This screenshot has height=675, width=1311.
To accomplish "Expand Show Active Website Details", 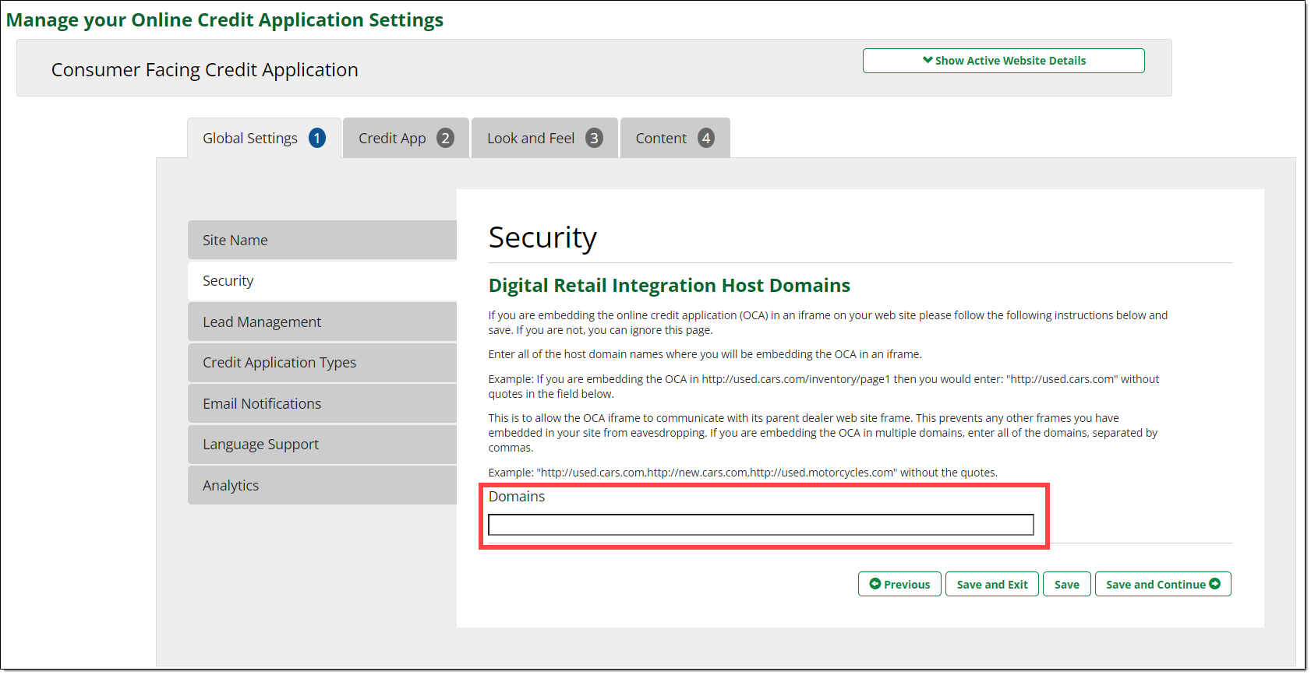I will click(1003, 61).
